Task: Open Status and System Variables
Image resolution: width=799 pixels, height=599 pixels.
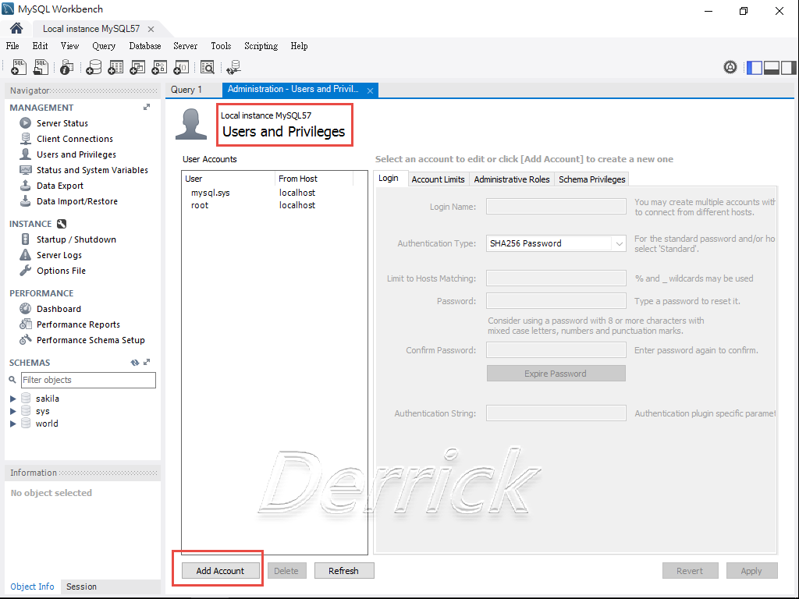Action: [92, 170]
